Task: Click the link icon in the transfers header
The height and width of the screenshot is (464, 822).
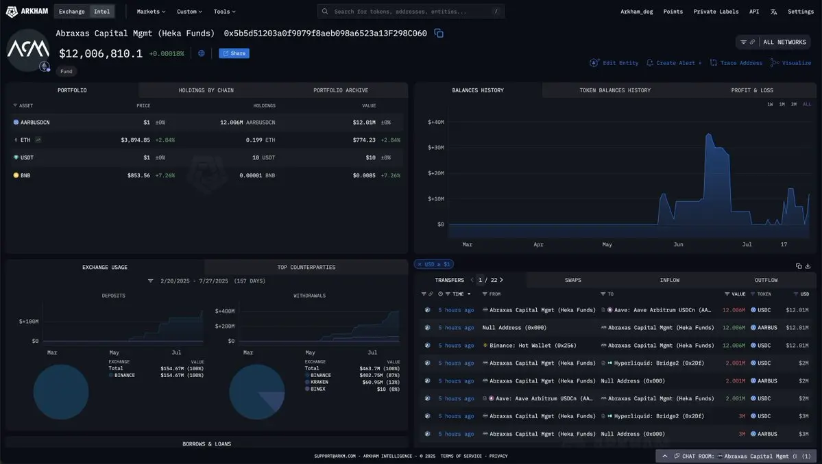Action: point(431,294)
